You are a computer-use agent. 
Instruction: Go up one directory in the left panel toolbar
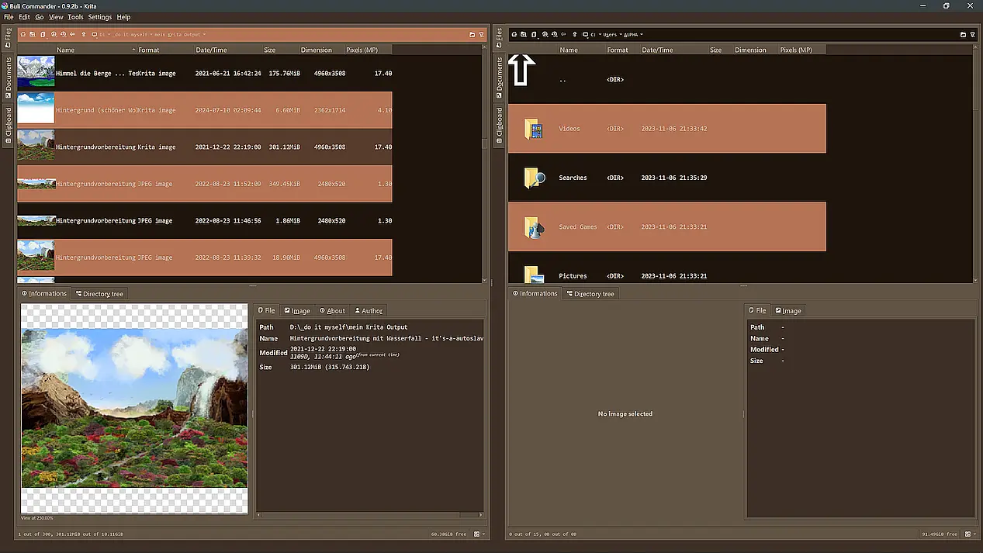(84, 34)
